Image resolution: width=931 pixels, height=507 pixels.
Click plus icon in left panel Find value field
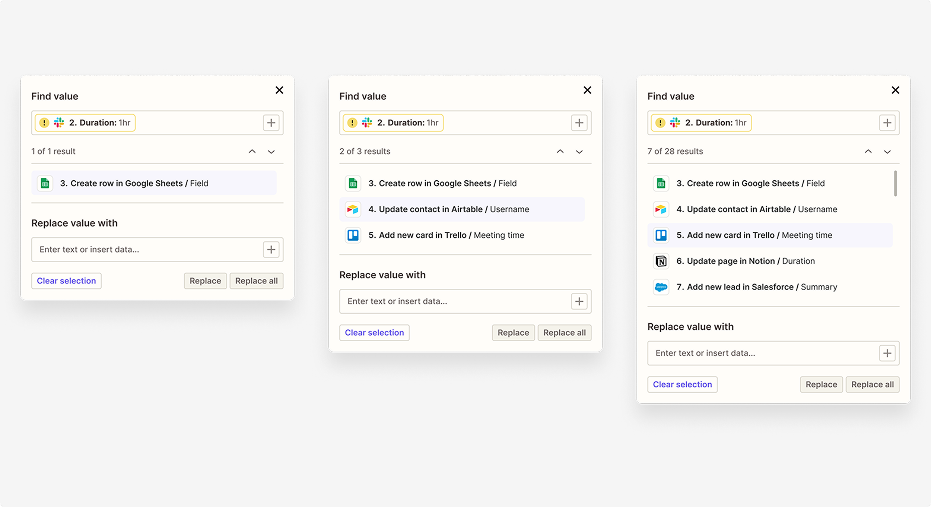click(x=271, y=123)
